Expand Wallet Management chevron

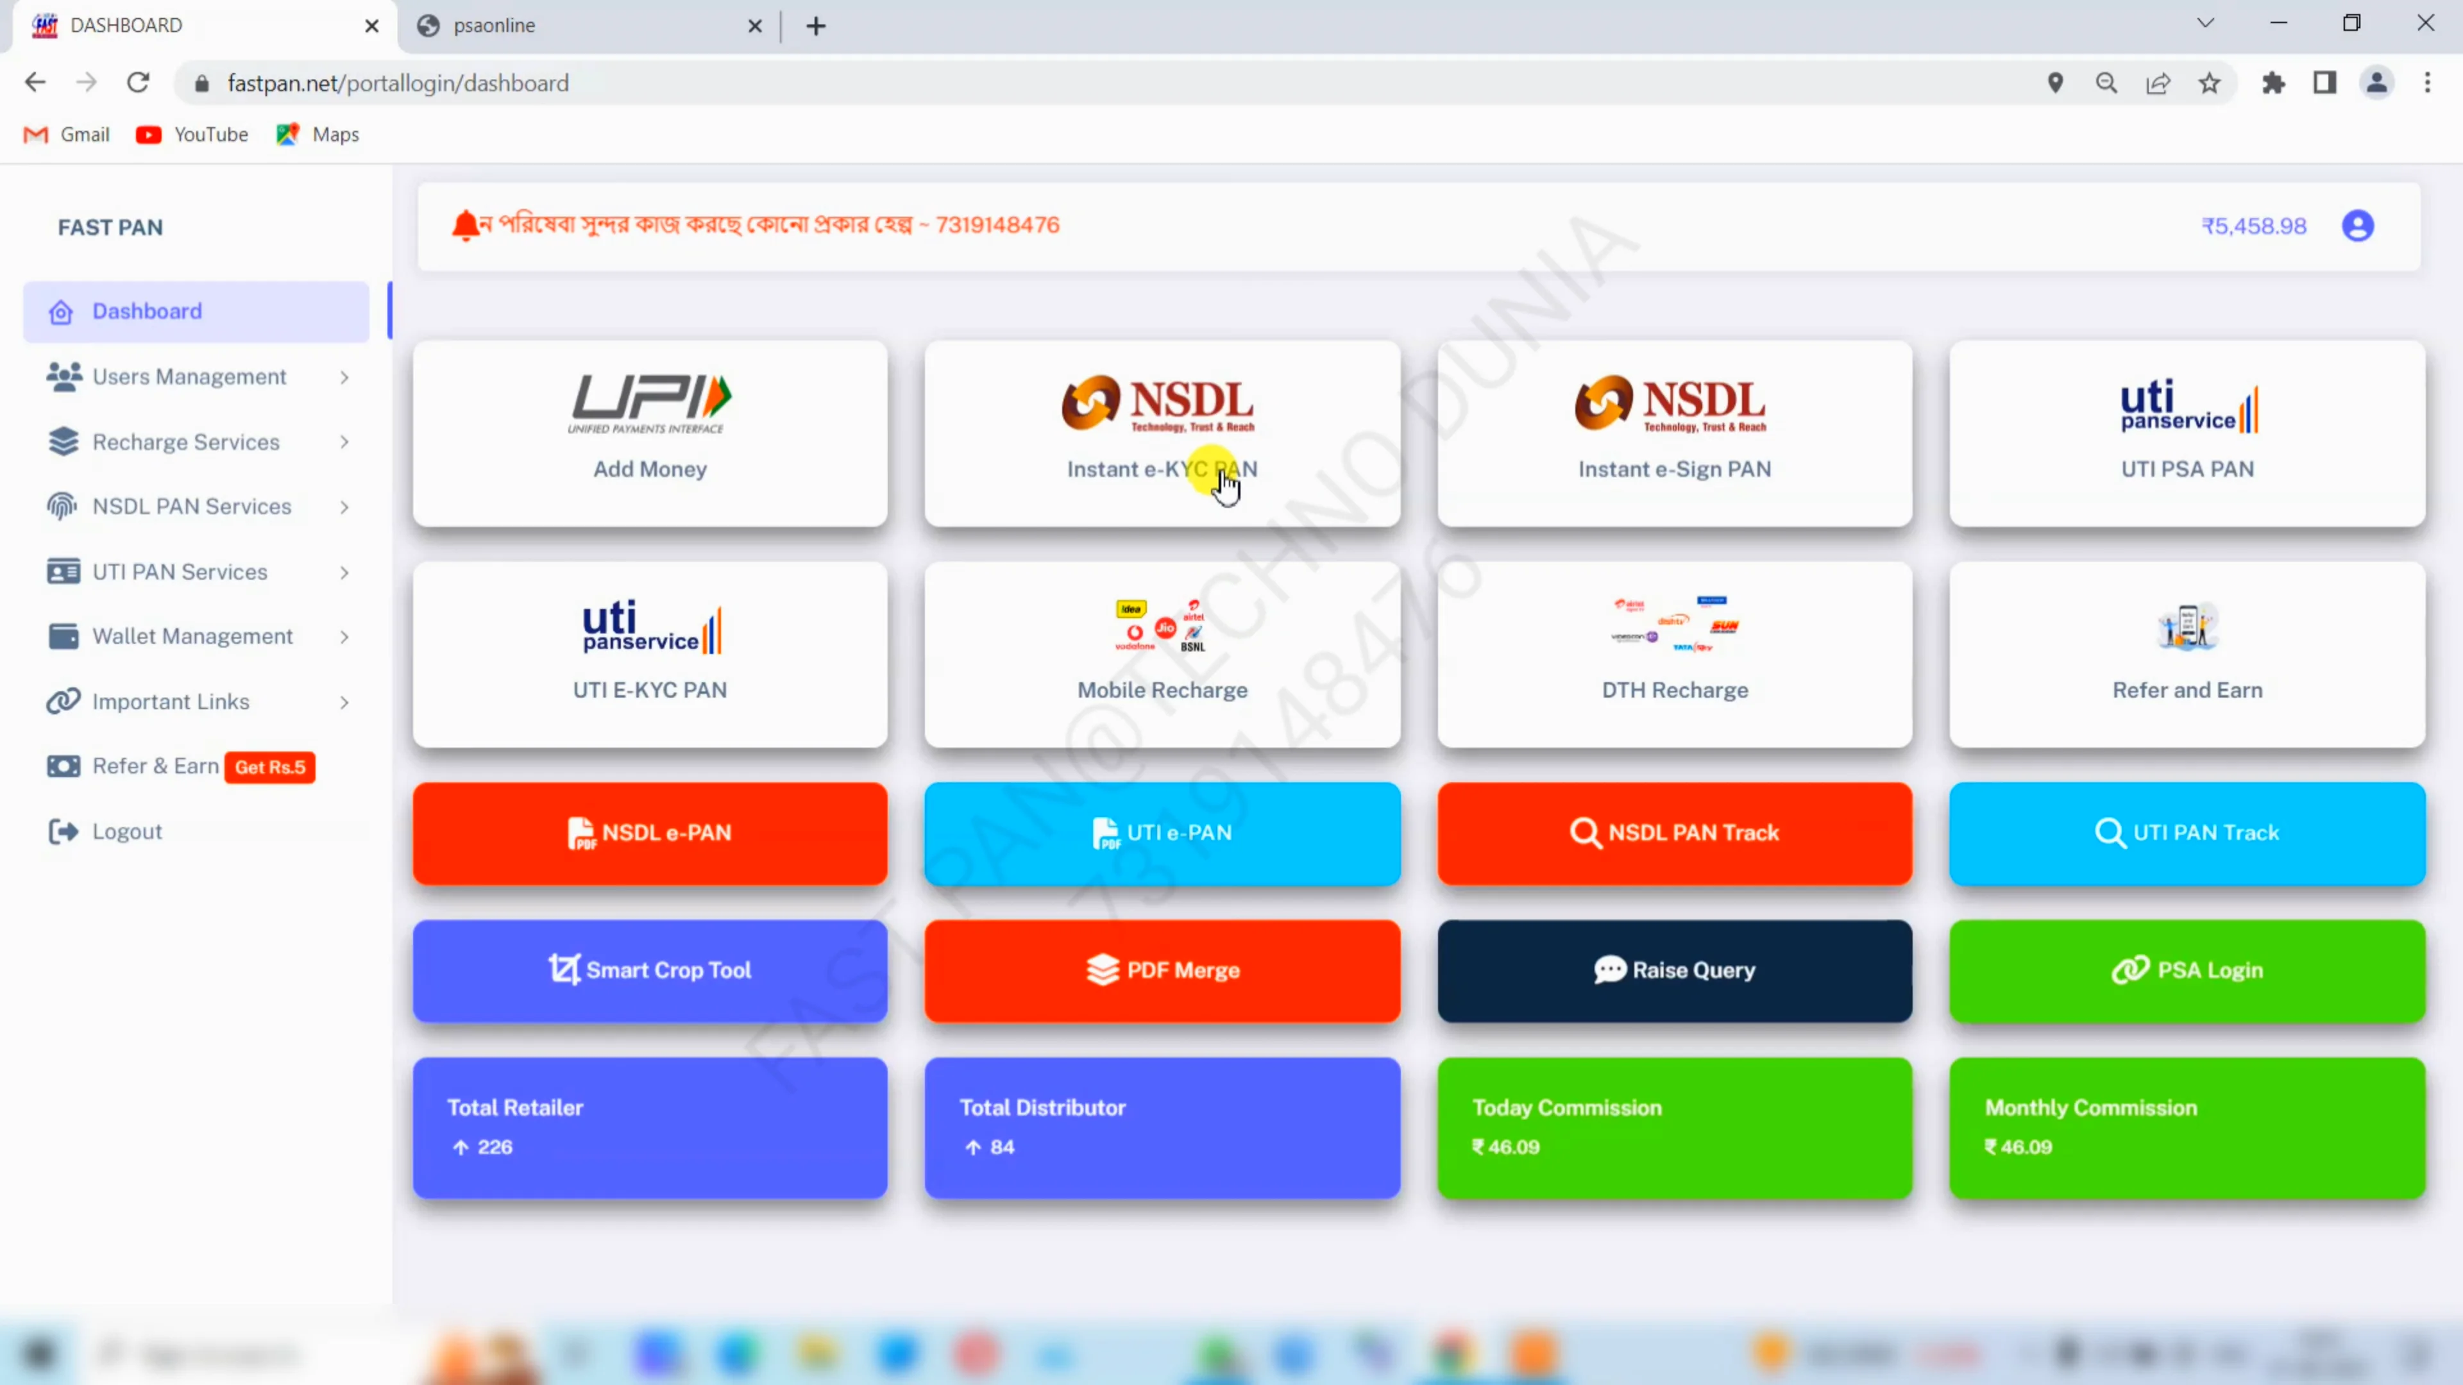(344, 637)
